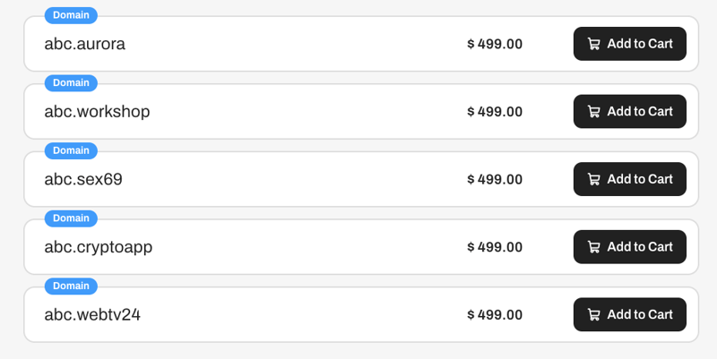Add abc.aurora to cart
This screenshot has width=717, height=359.
[630, 44]
